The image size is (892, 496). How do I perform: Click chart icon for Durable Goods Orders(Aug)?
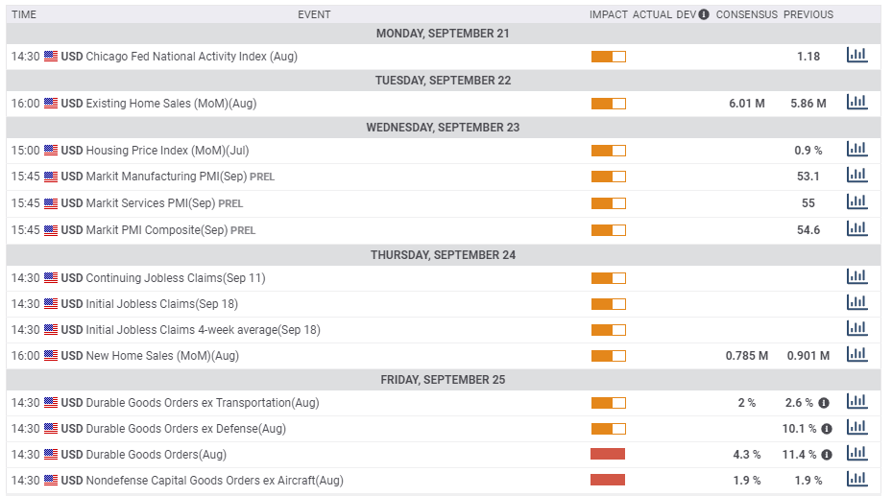point(856,454)
